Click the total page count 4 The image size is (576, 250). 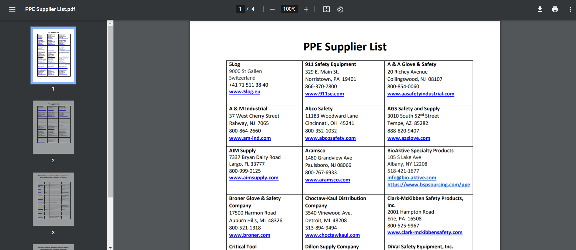[253, 9]
